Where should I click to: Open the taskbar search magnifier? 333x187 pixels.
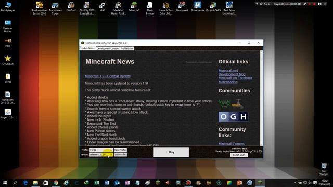click(15, 183)
